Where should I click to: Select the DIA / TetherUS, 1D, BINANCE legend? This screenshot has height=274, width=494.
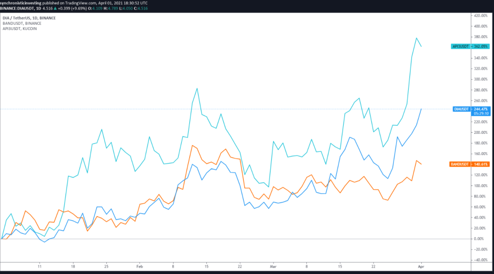[29, 18]
